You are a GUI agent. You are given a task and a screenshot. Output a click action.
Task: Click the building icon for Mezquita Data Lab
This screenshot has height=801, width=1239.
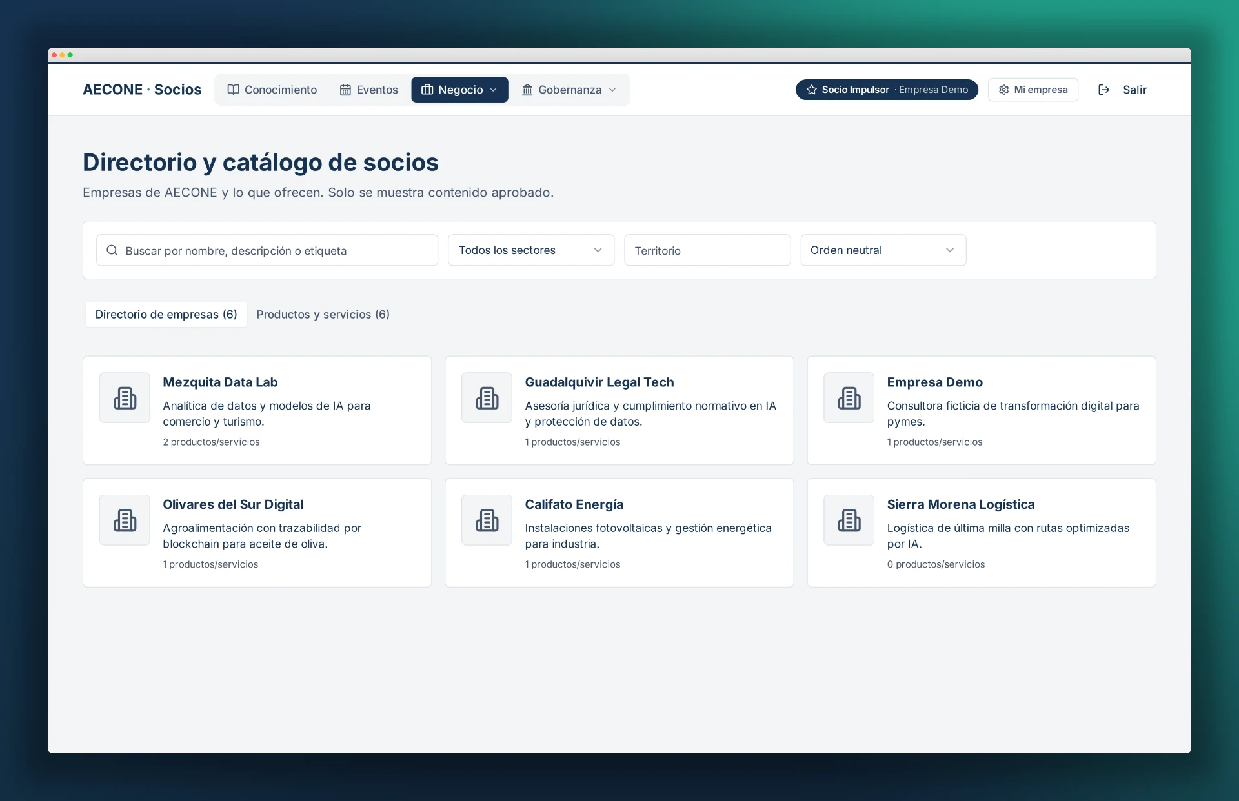(x=125, y=398)
